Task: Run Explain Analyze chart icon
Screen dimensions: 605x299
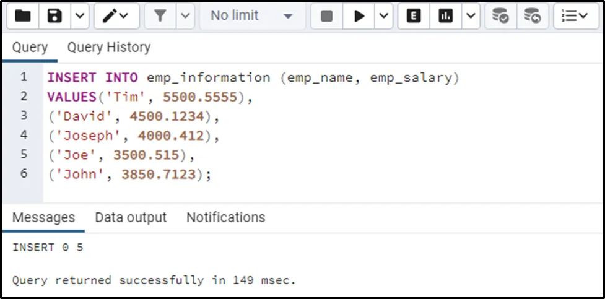Action: point(445,17)
